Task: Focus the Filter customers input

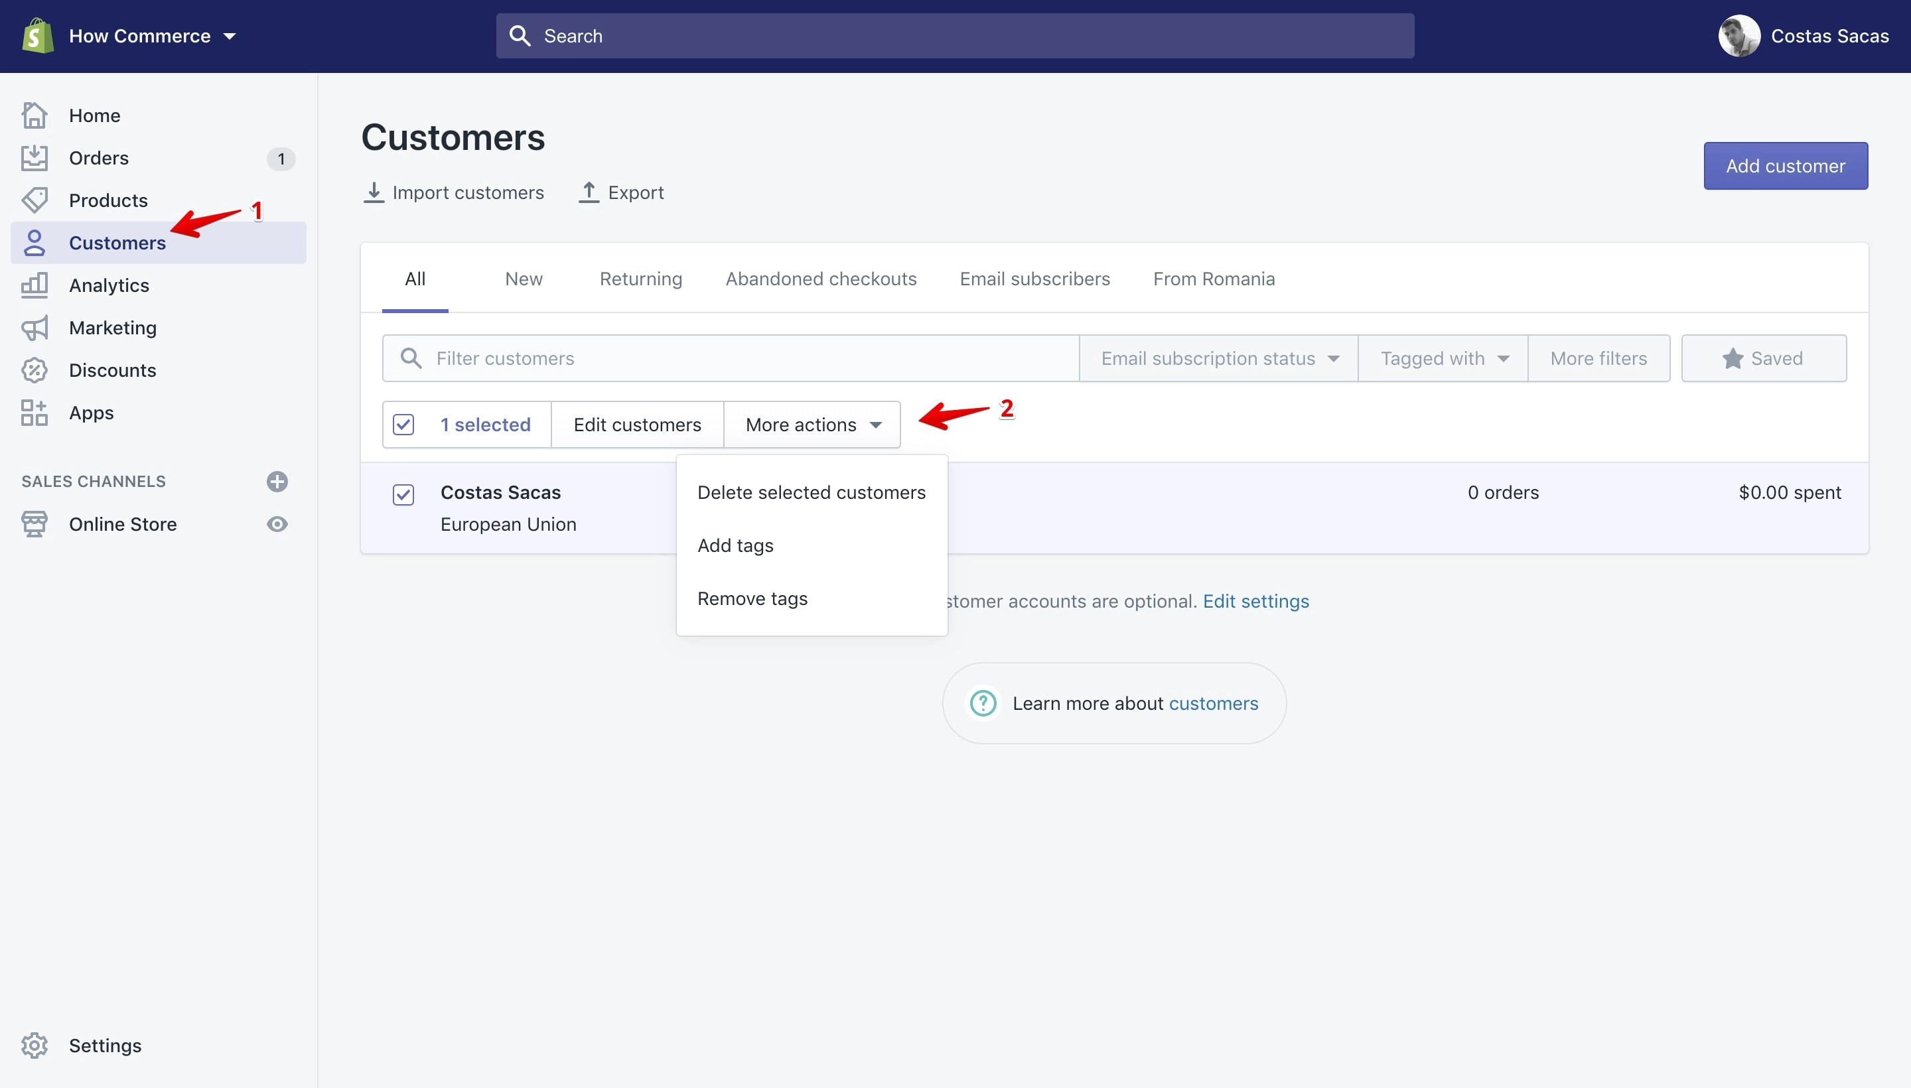Action: 730,359
